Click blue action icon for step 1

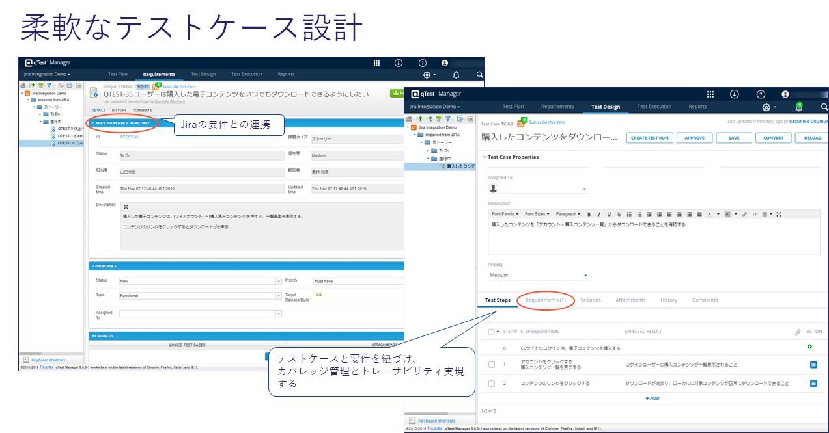click(813, 365)
